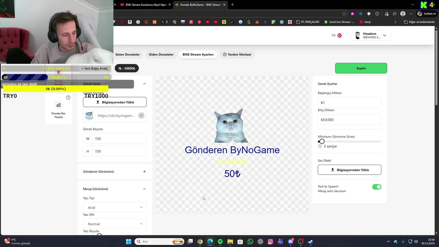This screenshot has height=247, width=439.
Task: Click the 50₺ amount in the preview
Action: click(x=232, y=174)
